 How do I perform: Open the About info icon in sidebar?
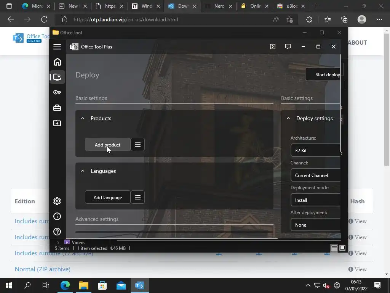pos(57,217)
